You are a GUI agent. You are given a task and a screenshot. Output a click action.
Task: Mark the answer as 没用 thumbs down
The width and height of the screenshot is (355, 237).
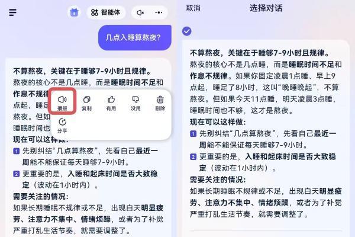pyautogui.click(x=135, y=103)
